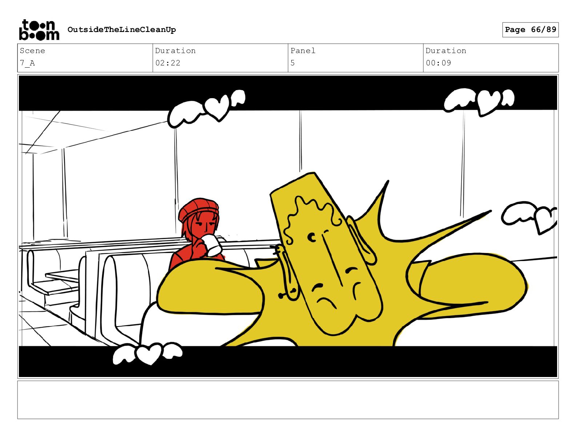Viewport: 576px width, 445px height.
Task: Click the winged heart at top right of frame
Action: pos(479,101)
